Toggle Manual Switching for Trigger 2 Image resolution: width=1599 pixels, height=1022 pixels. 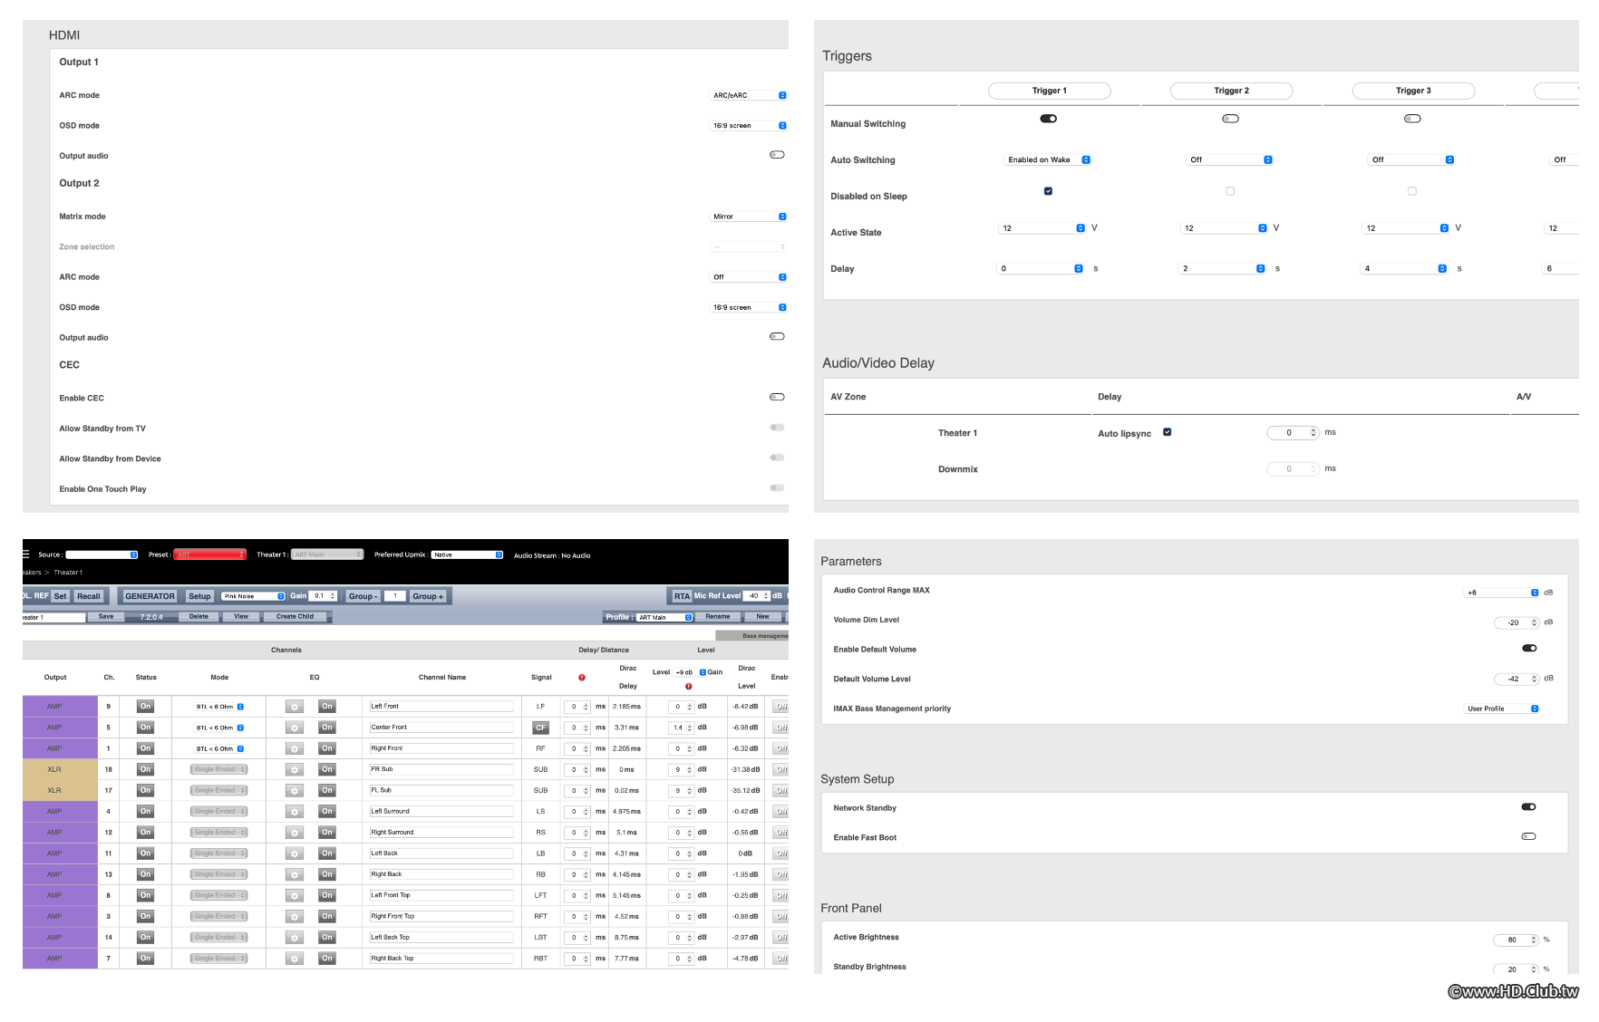click(1231, 119)
